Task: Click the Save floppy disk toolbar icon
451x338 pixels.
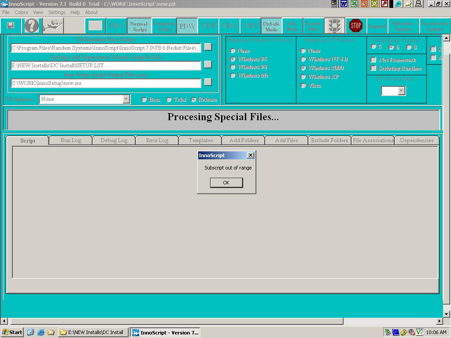Action: coord(11,26)
